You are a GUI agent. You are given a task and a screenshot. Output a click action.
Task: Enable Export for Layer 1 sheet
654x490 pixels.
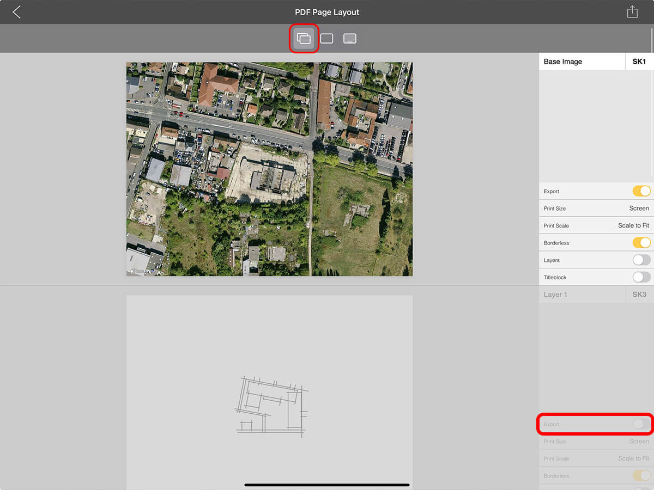point(641,424)
